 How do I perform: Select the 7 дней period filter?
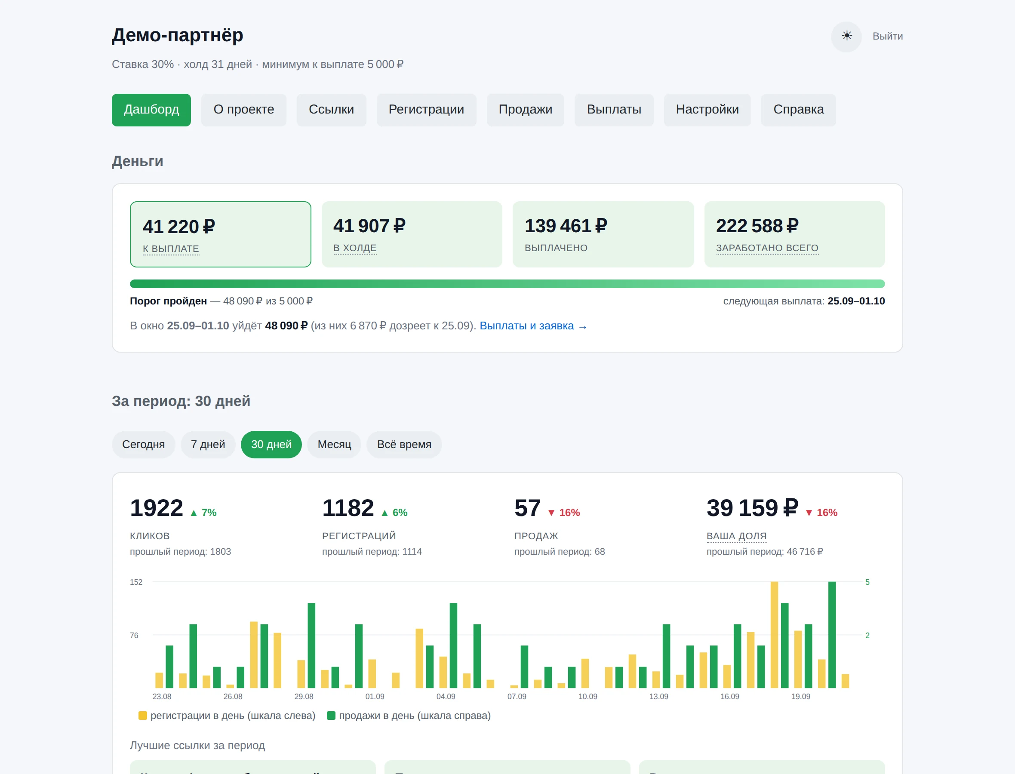click(208, 444)
